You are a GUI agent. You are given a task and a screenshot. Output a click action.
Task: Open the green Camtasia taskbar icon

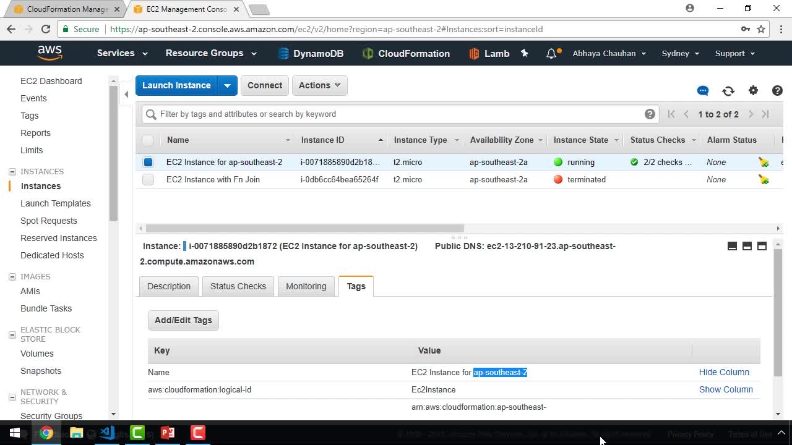[137, 433]
